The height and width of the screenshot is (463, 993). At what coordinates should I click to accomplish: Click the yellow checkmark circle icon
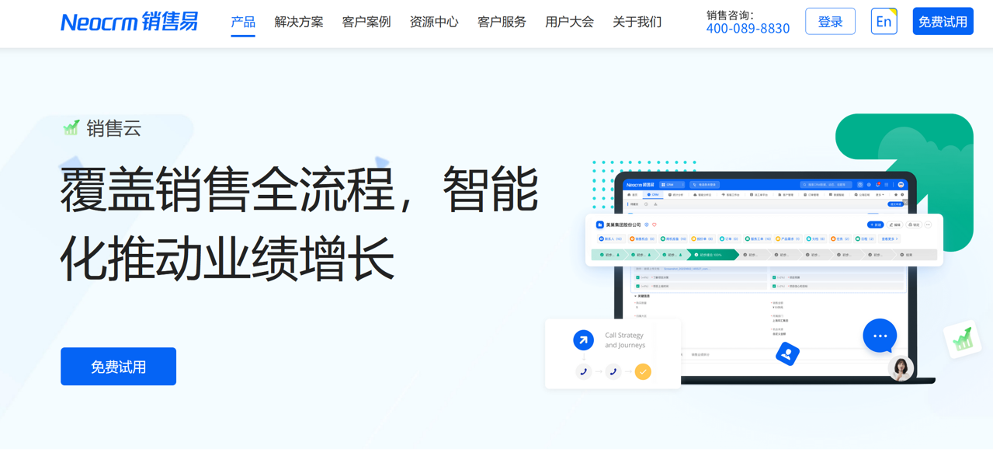tap(643, 372)
